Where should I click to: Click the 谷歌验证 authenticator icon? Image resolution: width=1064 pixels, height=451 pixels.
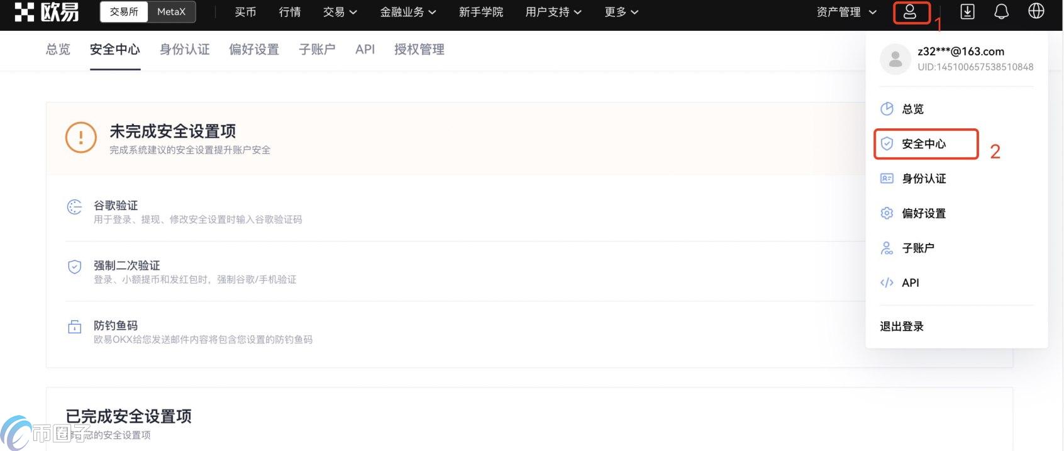coord(74,207)
